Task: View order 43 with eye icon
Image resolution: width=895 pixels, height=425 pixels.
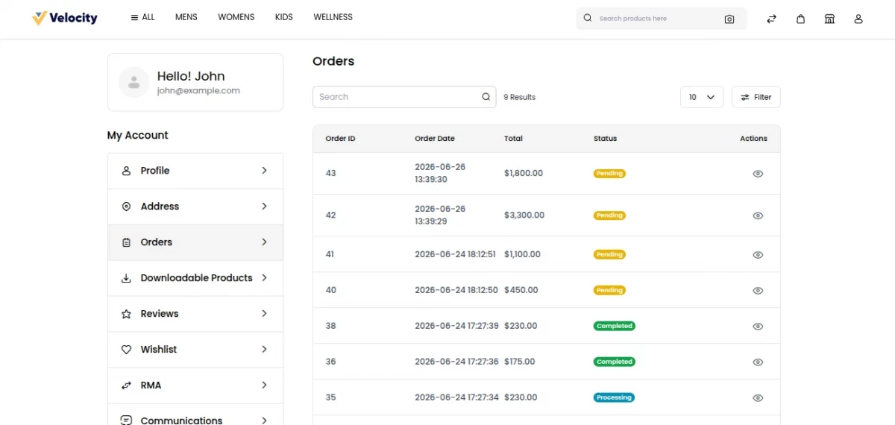Action: point(758,174)
